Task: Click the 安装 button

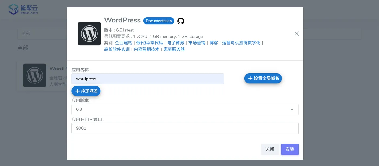Action: point(290,149)
